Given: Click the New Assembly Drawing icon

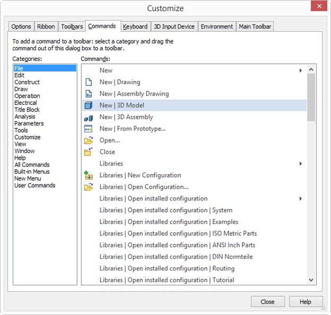Looking at the screenshot, I should 89,94.
